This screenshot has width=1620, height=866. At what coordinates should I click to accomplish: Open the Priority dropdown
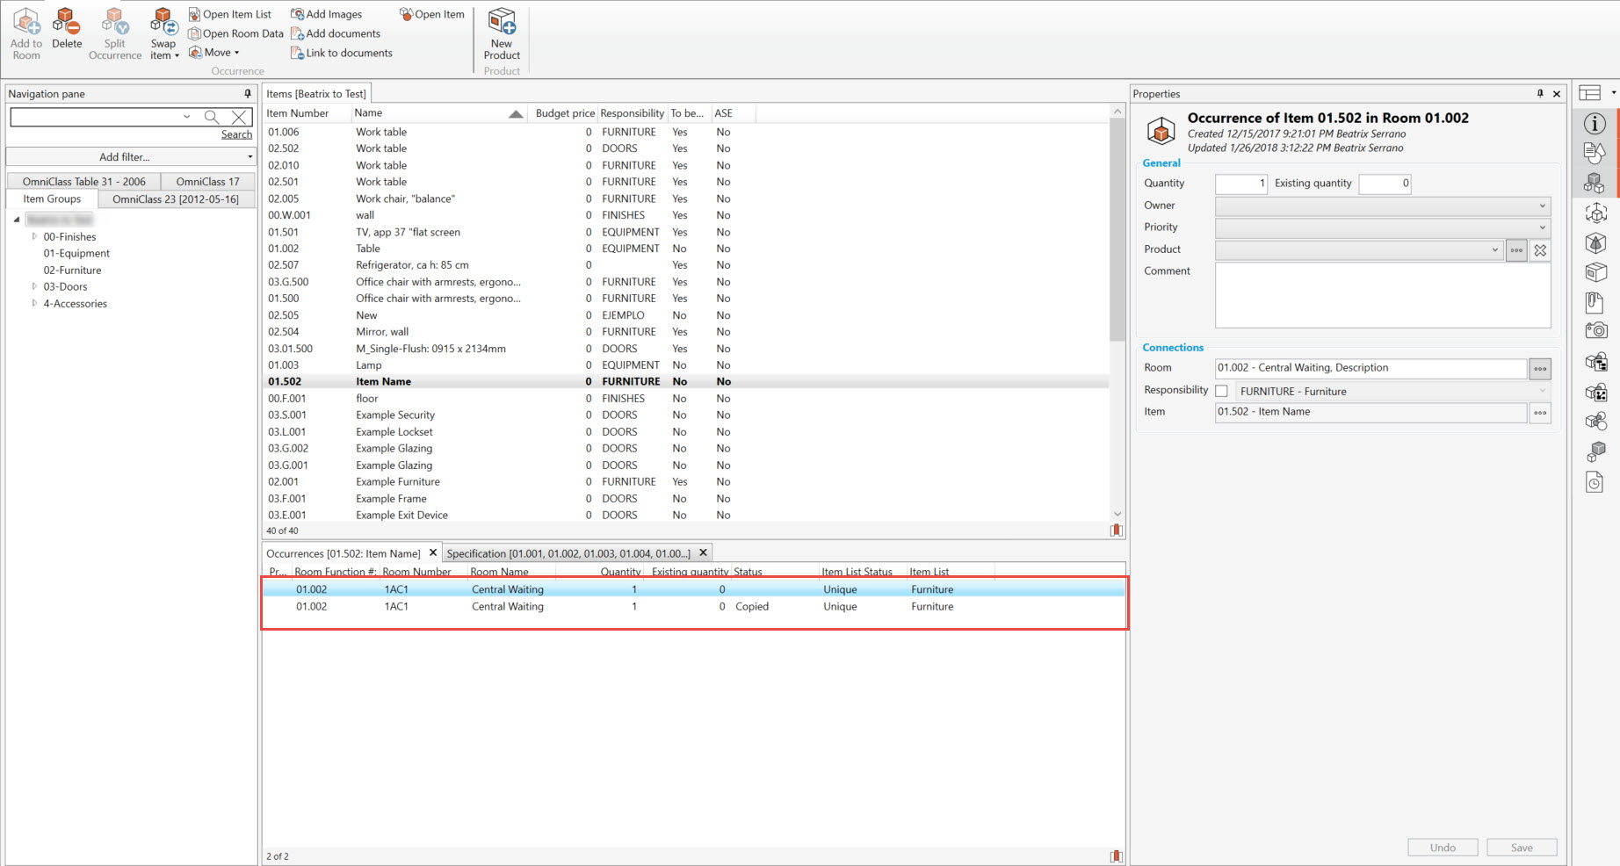click(1382, 227)
